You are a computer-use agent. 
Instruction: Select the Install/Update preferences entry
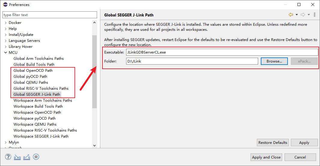pyautogui.click(x=21, y=35)
